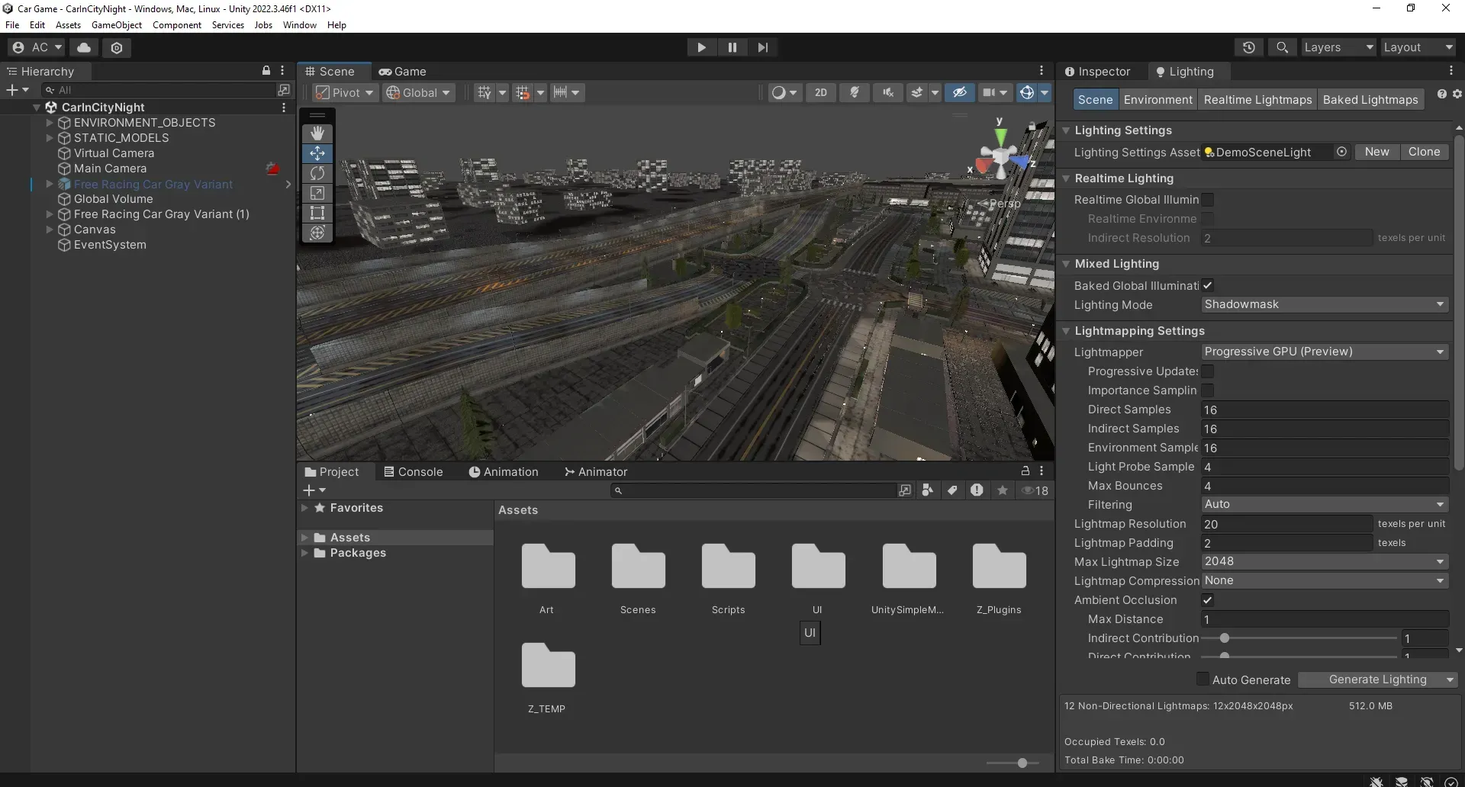The height and width of the screenshot is (787, 1465).
Task: Select the combined Transform tool
Action: [x=317, y=233]
